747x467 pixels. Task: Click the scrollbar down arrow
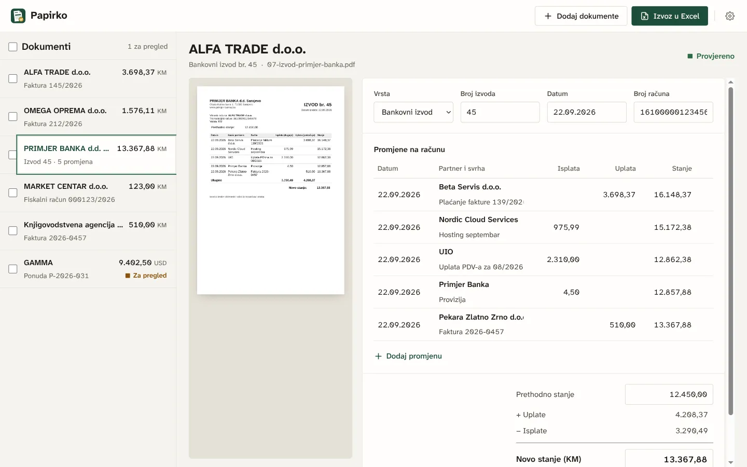(x=731, y=462)
